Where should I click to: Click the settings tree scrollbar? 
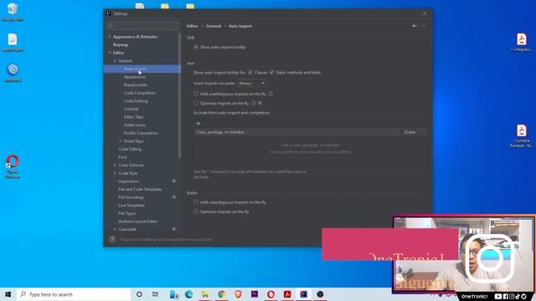[x=179, y=95]
